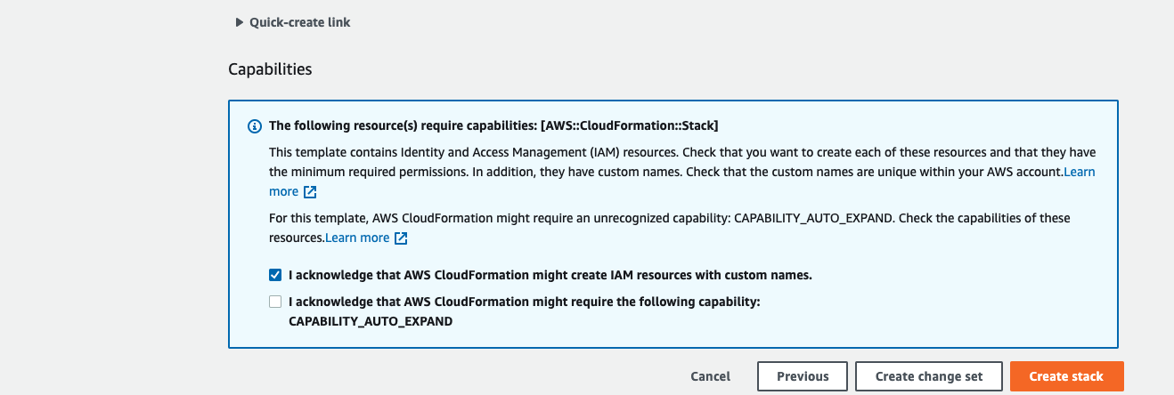Click the blue info icon in Capabilities box
The image size is (1174, 395).
[255, 126]
